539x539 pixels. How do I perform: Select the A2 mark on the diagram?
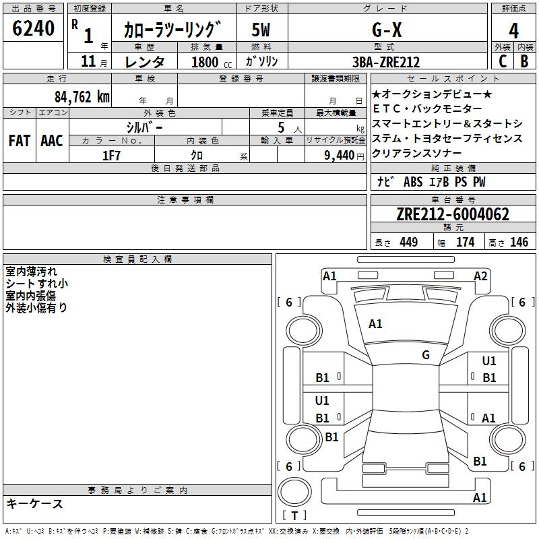pos(480,276)
